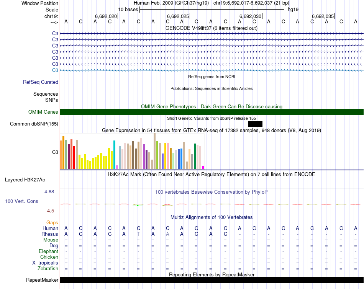
Task: Click the dark green OMIM Genes bar
Action: 212,112
